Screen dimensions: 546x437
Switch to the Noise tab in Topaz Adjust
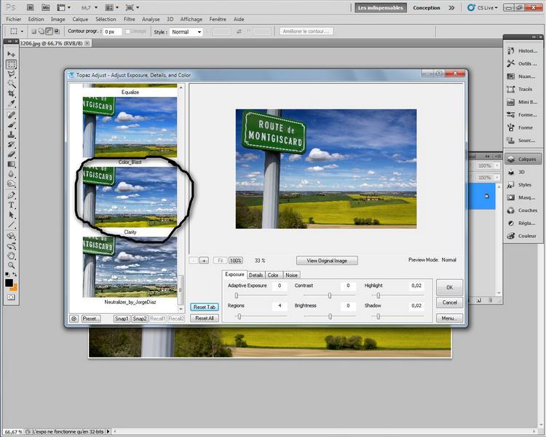(291, 275)
